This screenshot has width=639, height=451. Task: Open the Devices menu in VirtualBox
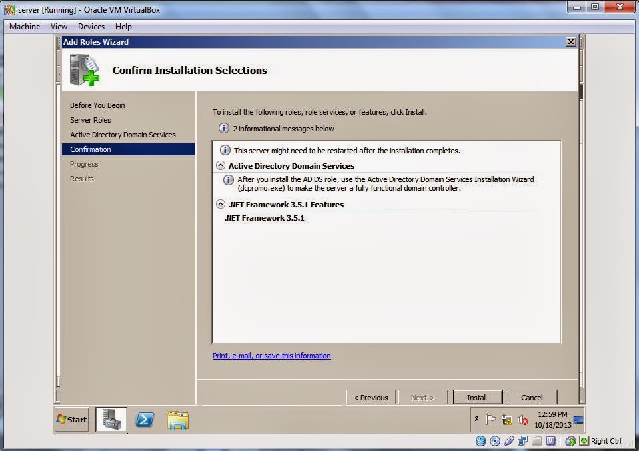pos(91,27)
